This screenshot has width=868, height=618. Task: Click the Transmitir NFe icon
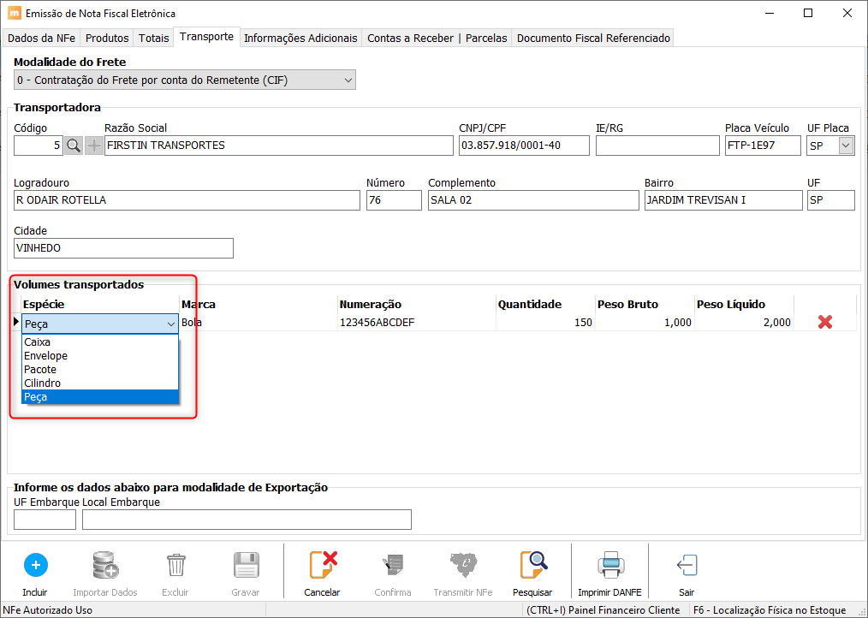[463, 565]
